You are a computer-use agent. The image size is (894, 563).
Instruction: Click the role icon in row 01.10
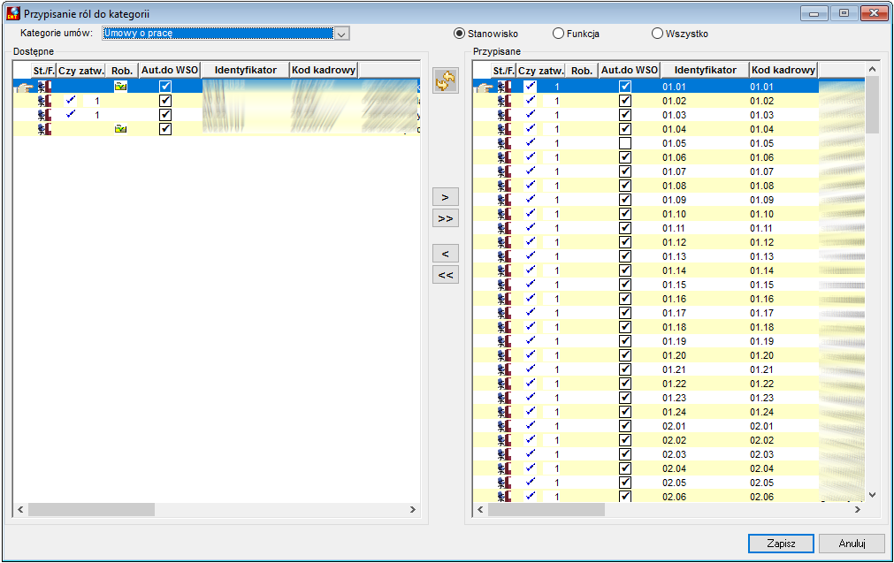pyautogui.click(x=504, y=214)
